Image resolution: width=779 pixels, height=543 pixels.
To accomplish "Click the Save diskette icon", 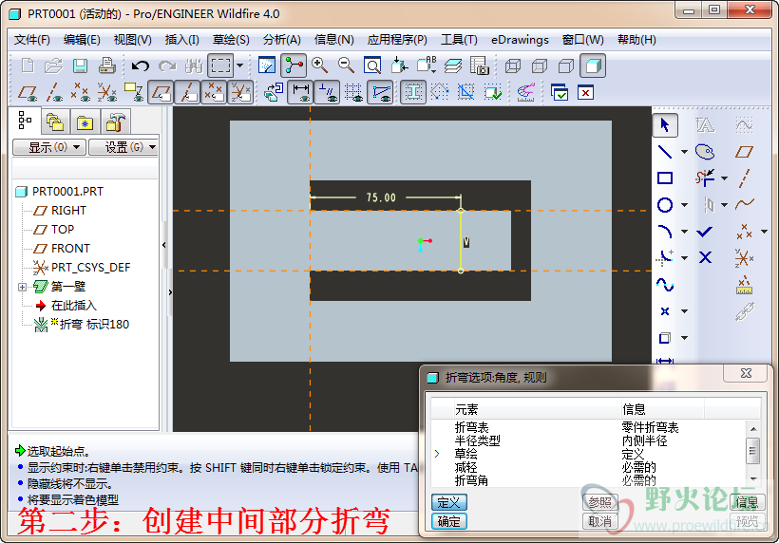I will pyautogui.click(x=80, y=66).
